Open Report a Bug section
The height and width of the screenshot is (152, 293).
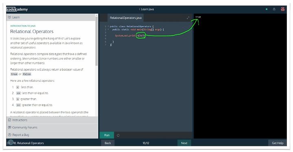coord(52,135)
